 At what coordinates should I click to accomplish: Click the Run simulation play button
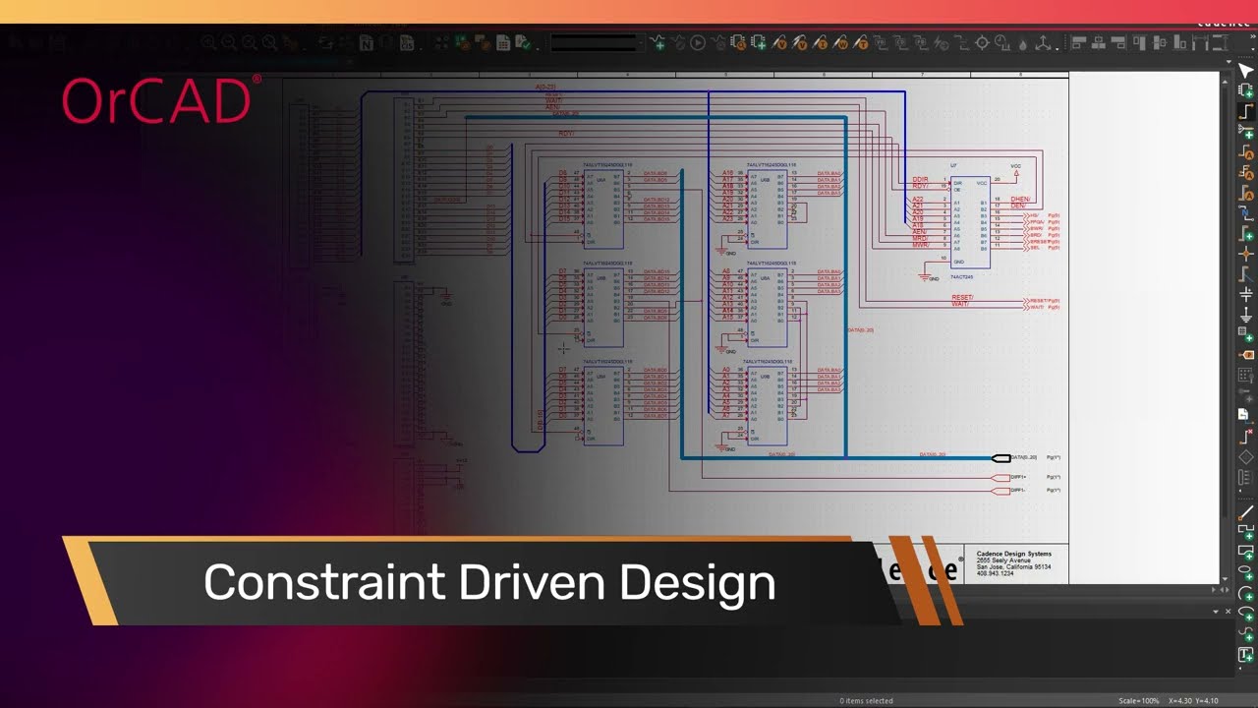[698, 42]
